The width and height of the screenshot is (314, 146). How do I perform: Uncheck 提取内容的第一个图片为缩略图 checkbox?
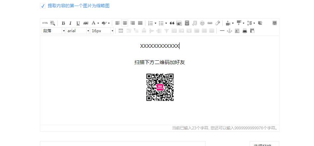pos(43,6)
